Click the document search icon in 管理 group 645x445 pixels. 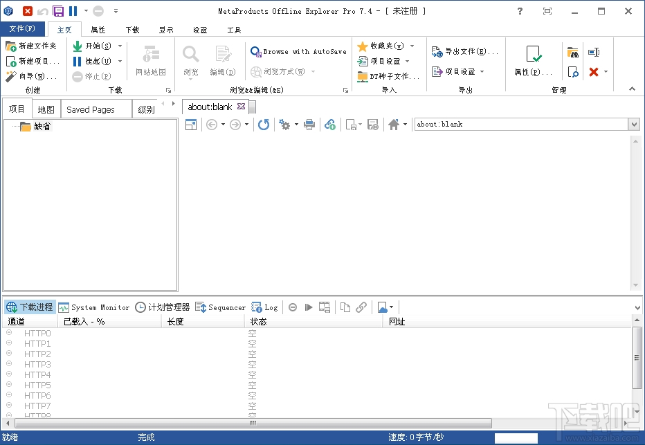tap(572, 72)
